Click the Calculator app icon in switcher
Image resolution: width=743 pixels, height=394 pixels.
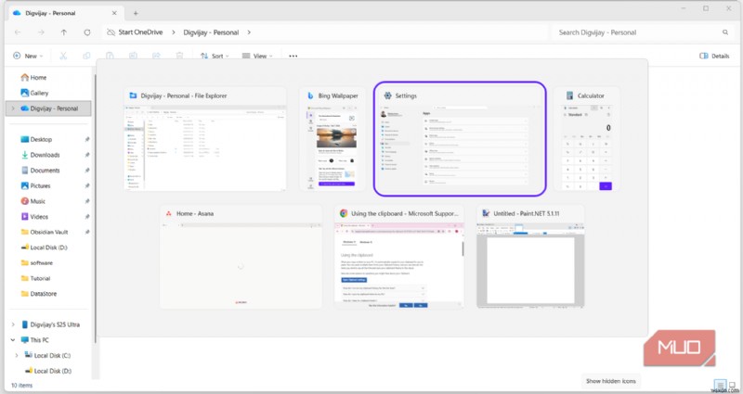click(x=569, y=95)
